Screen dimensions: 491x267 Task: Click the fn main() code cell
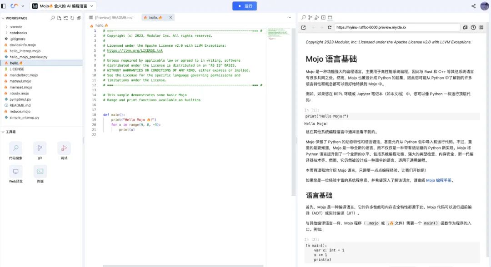coord(392,252)
